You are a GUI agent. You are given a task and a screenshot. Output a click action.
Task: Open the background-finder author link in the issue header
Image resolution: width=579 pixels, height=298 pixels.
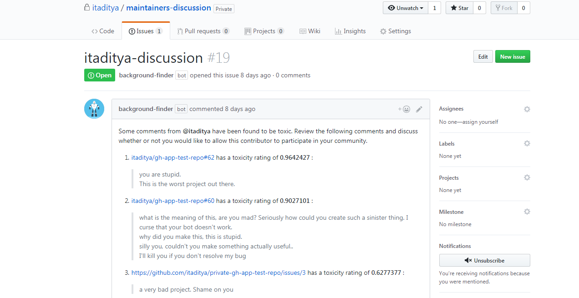(x=146, y=75)
